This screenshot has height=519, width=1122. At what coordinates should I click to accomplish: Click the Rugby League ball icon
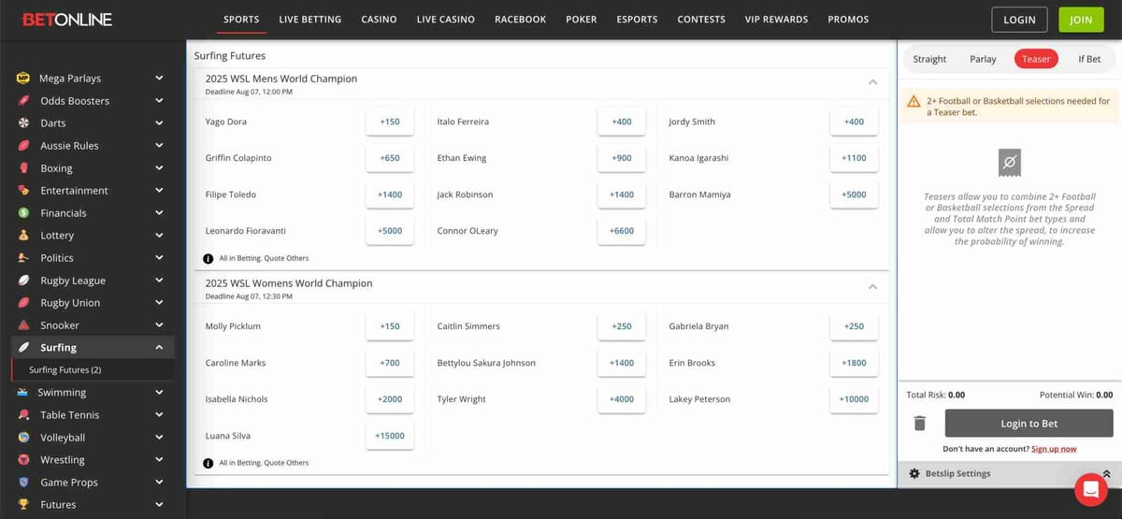23,281
